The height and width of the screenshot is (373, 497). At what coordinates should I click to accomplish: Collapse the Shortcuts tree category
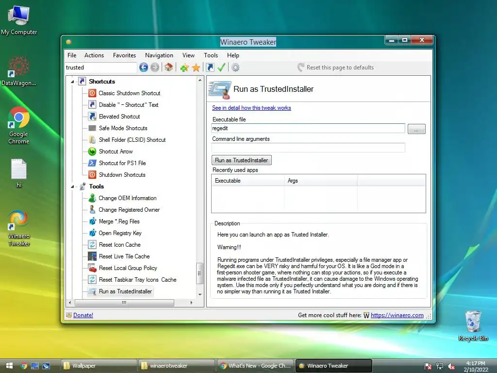tap(72, 82)
